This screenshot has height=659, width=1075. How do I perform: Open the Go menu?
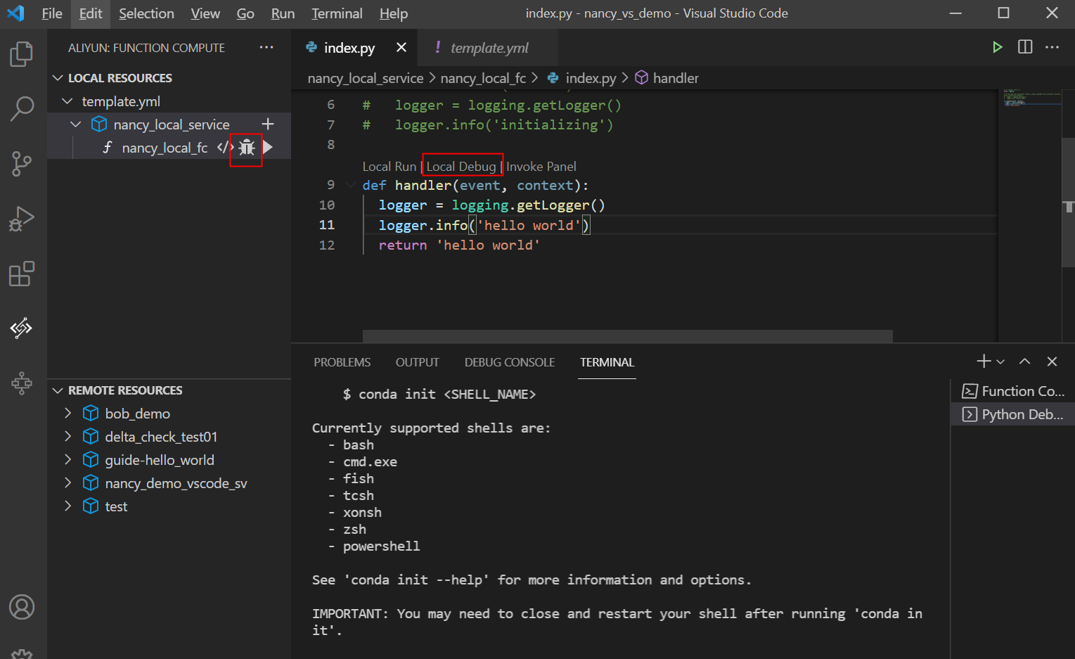pyautogui.click(x=245, y=13)
